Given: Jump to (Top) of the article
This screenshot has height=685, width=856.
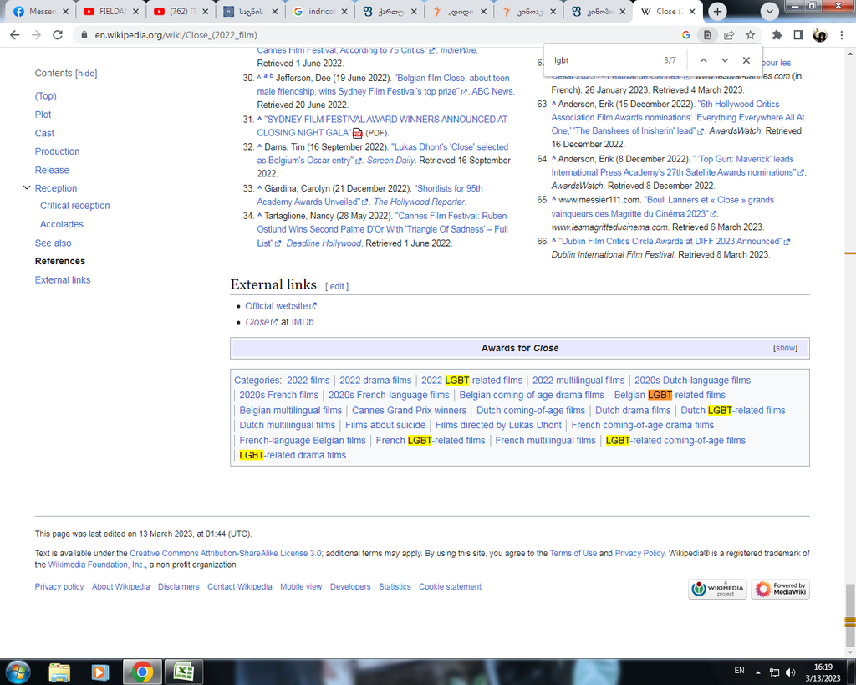Looking at the screenshot, I should pyautogui.click(x=46, y=96).
